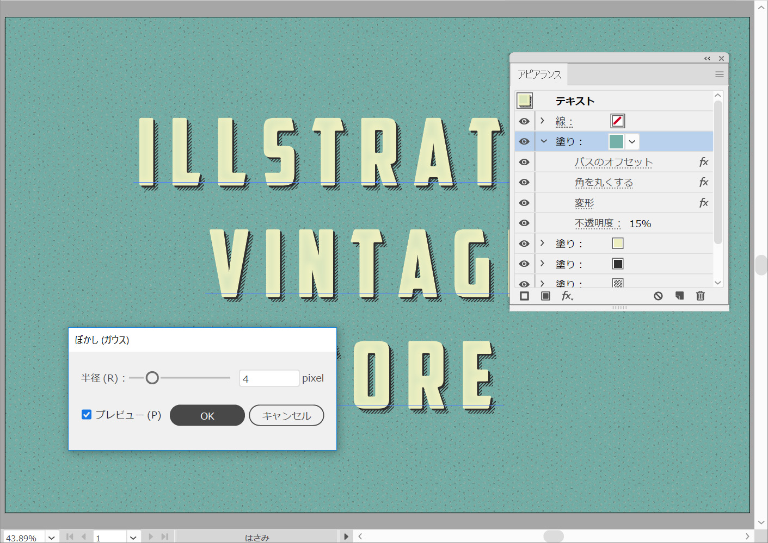Click OK in the Gaussian blur dialog

[x=207, y=416]
